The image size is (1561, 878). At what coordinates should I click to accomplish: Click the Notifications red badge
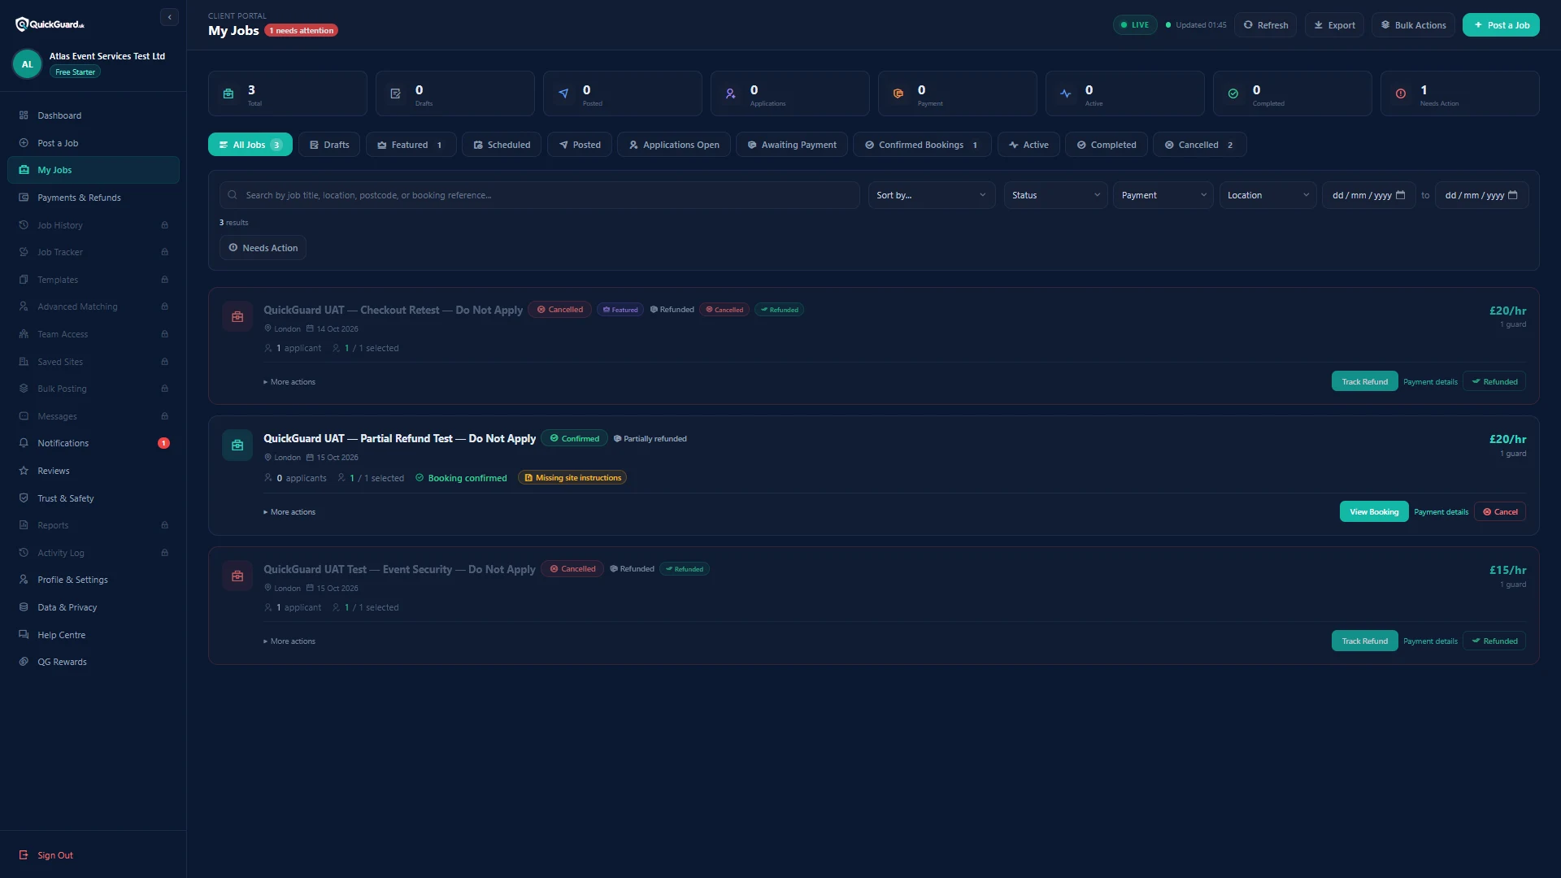click(163, 443)
